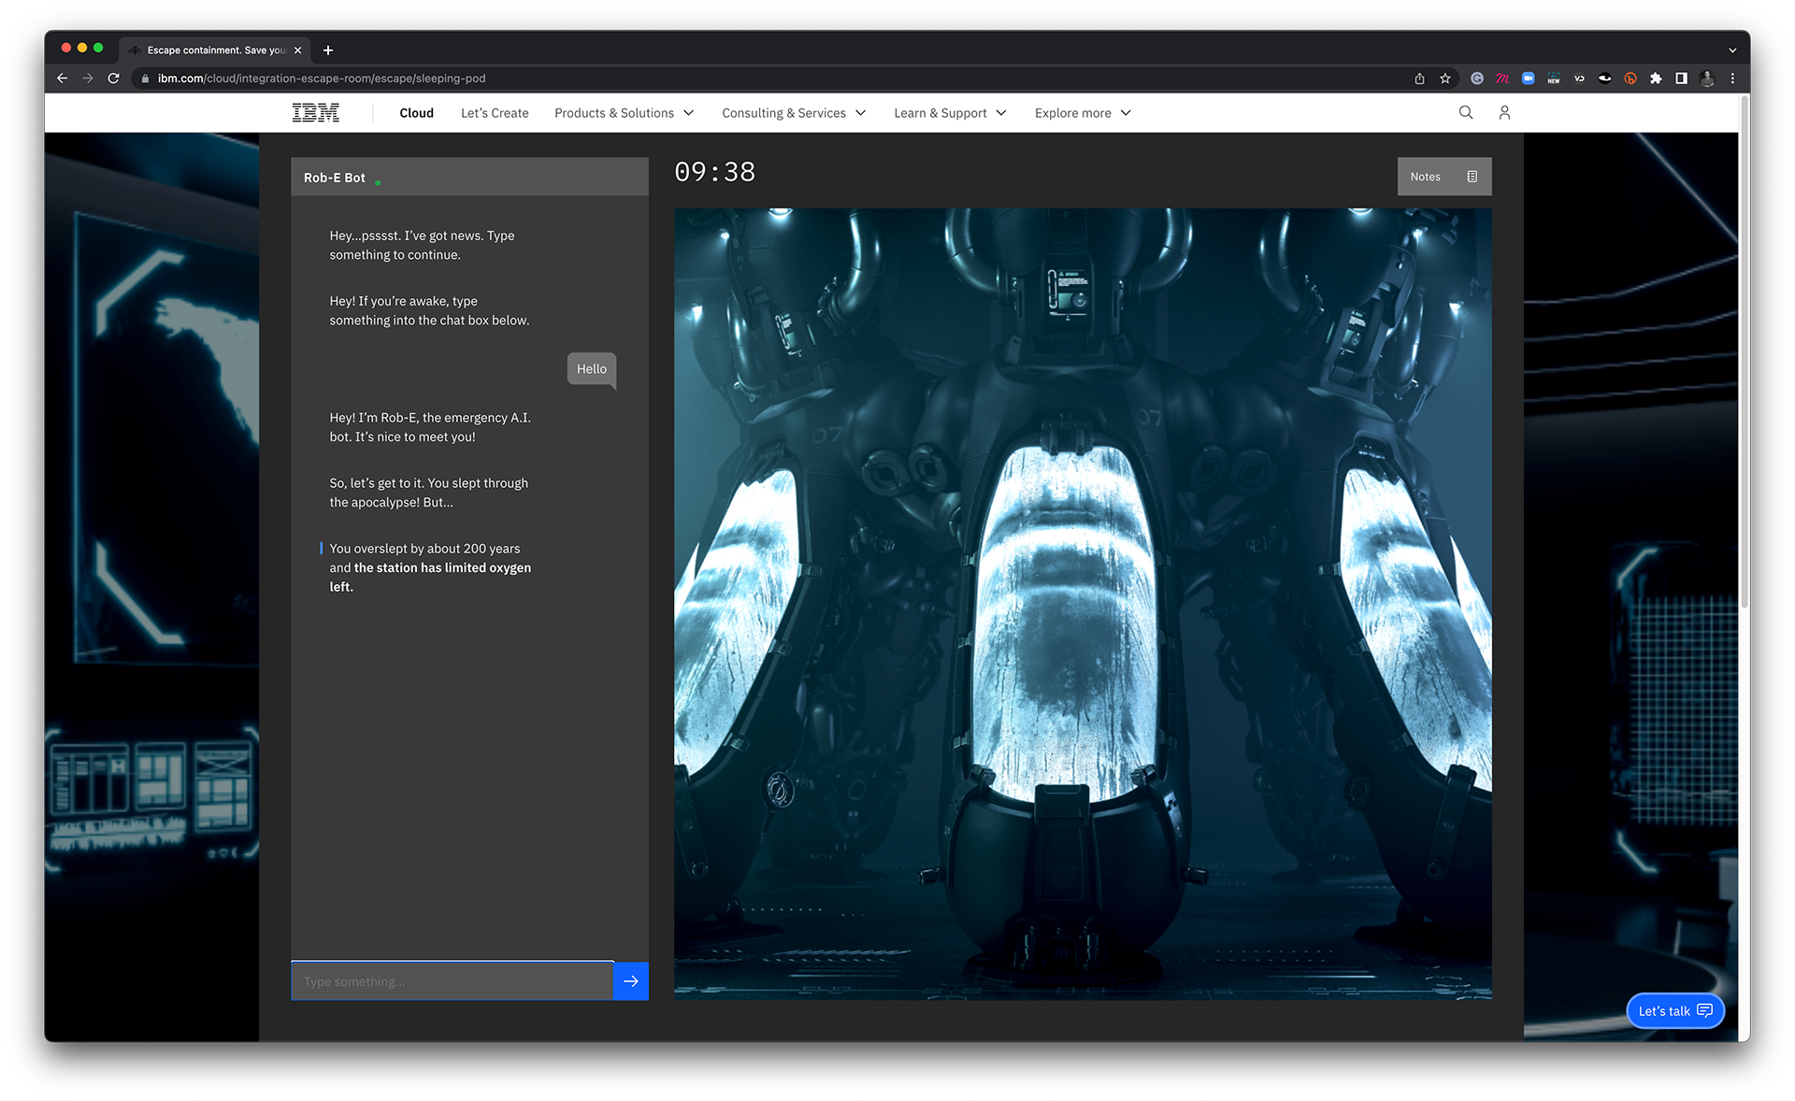Open the Notes panel button
The width and height of the screenshot is (1795, 1101).
(x=1443, y=177)
